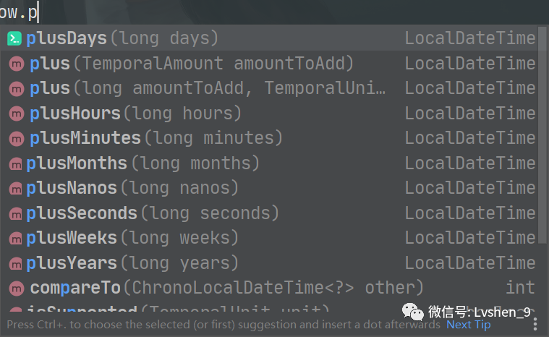Click method icon beside plusMinutes suggestion
The width and height of the screenshot is (549, 337).
(16, 139)
